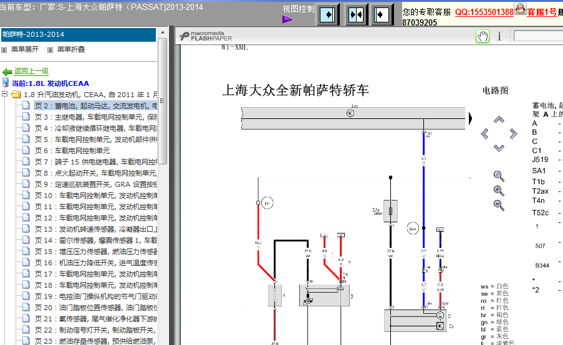Open 页 8 : 点火起动开关 page

pos(95,173)
